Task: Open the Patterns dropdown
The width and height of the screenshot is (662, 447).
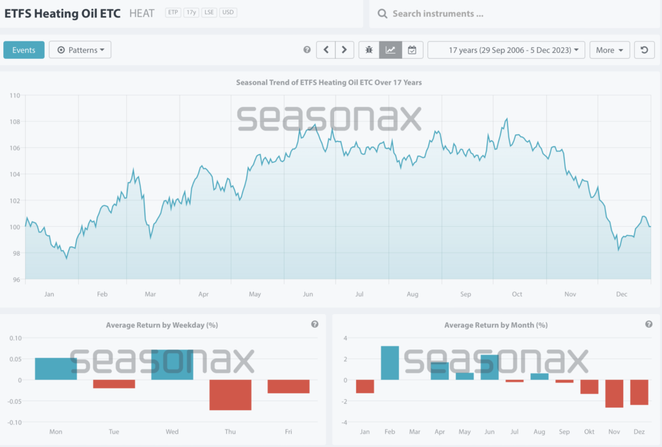Action: pos(80,50)
